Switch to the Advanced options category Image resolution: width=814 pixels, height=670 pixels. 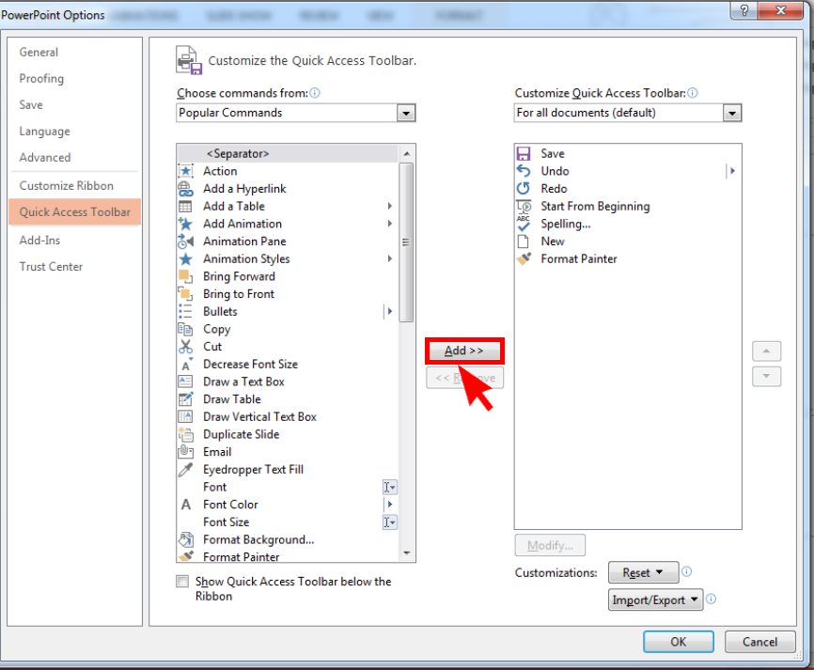point(45,157)
